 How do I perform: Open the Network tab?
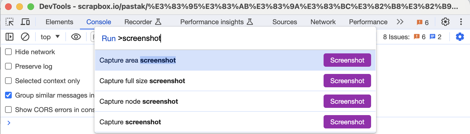pos(323,22)
